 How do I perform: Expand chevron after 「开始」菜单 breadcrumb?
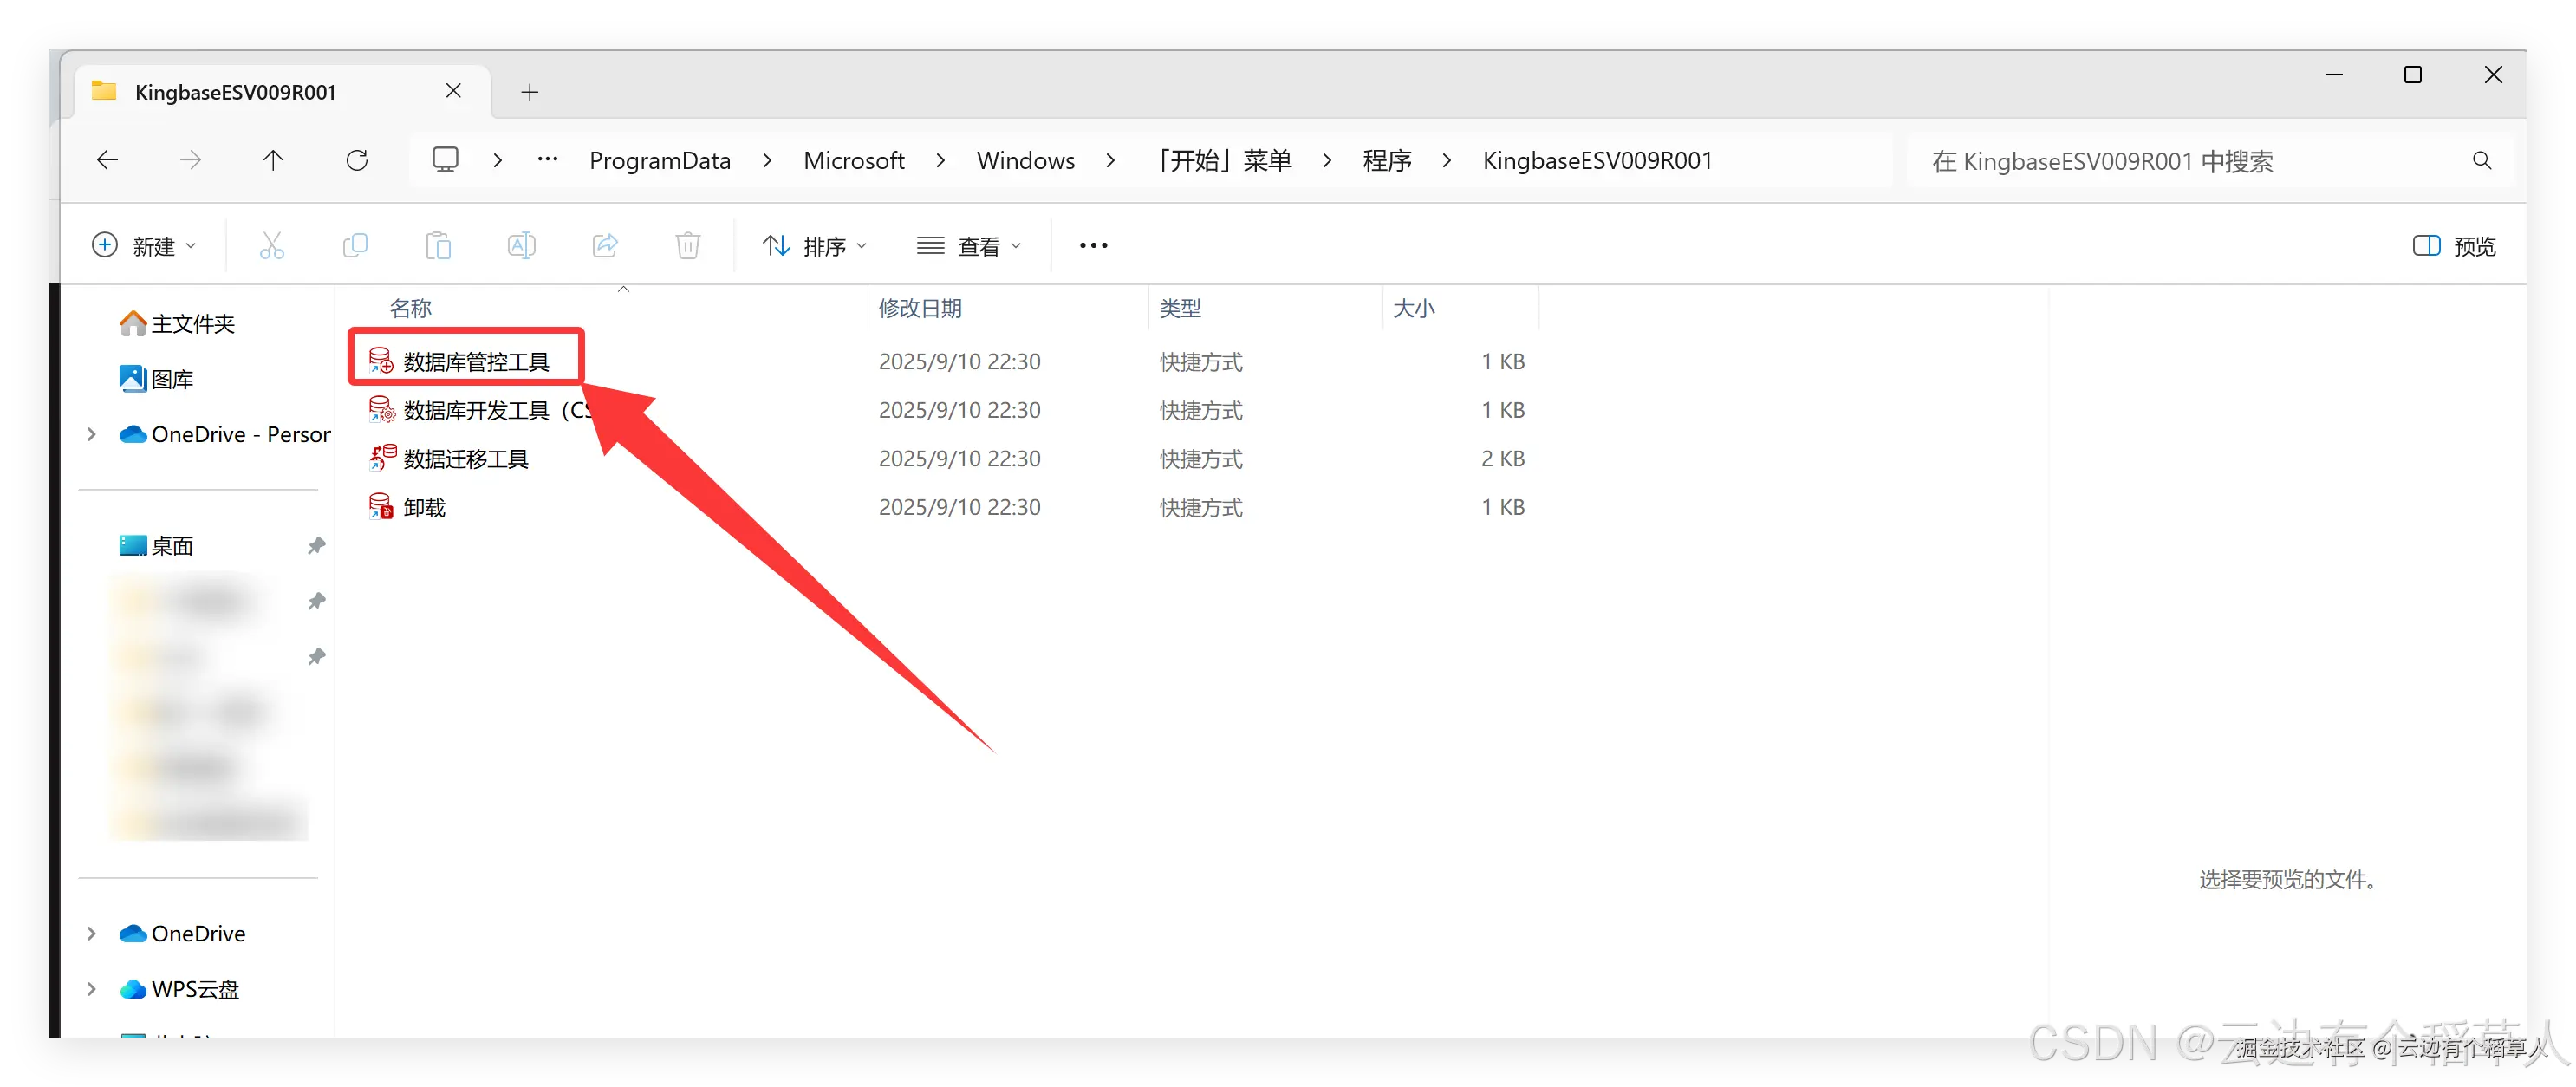(1327, 160)
